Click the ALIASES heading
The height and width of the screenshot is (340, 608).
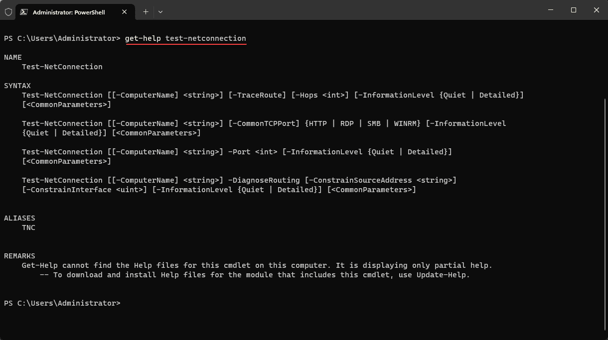[19, 218]
